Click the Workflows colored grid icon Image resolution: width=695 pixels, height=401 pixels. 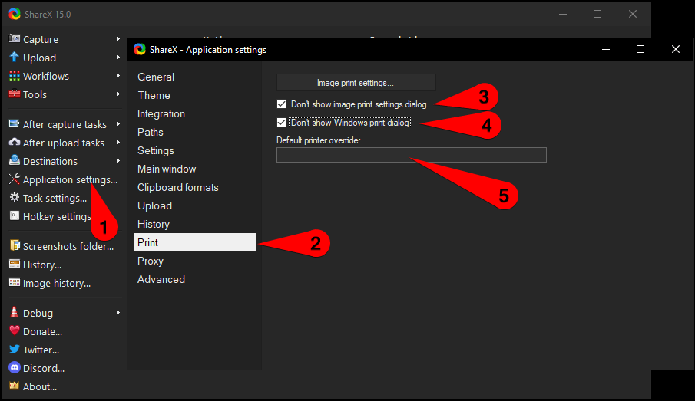15,76
